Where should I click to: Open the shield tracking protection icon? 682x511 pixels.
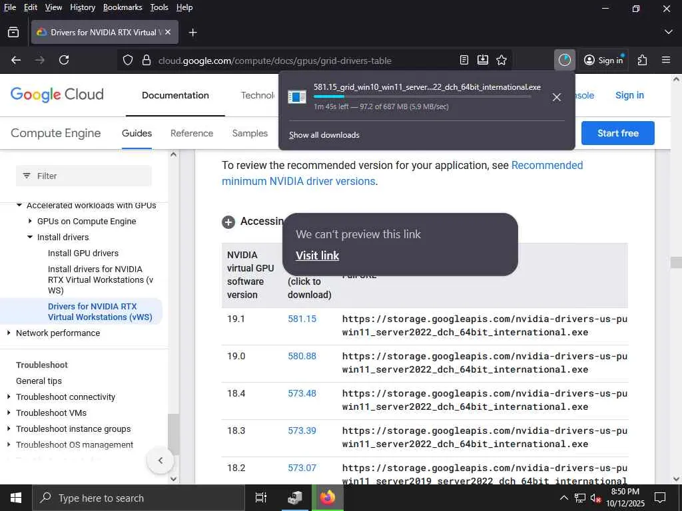pyautogui.click(x=127, y=60)
